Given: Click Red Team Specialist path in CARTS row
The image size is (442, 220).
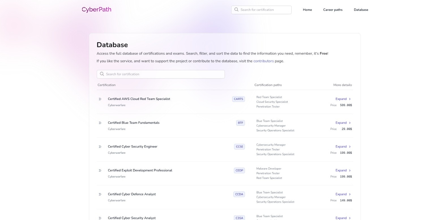Looking at the screenshot, I should [x=269, y=97].
